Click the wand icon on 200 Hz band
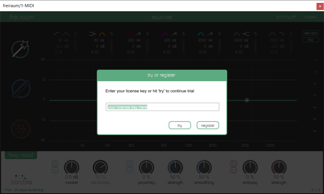 pos(138,34)
